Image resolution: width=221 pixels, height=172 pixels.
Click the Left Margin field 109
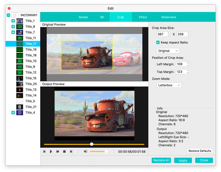point(181,64)
